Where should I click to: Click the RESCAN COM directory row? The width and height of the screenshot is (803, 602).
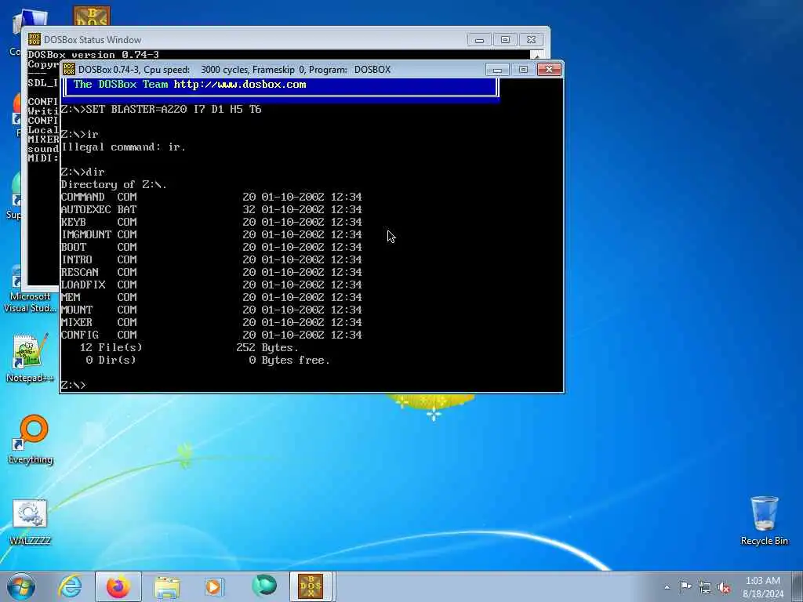[x=211, y=272]
